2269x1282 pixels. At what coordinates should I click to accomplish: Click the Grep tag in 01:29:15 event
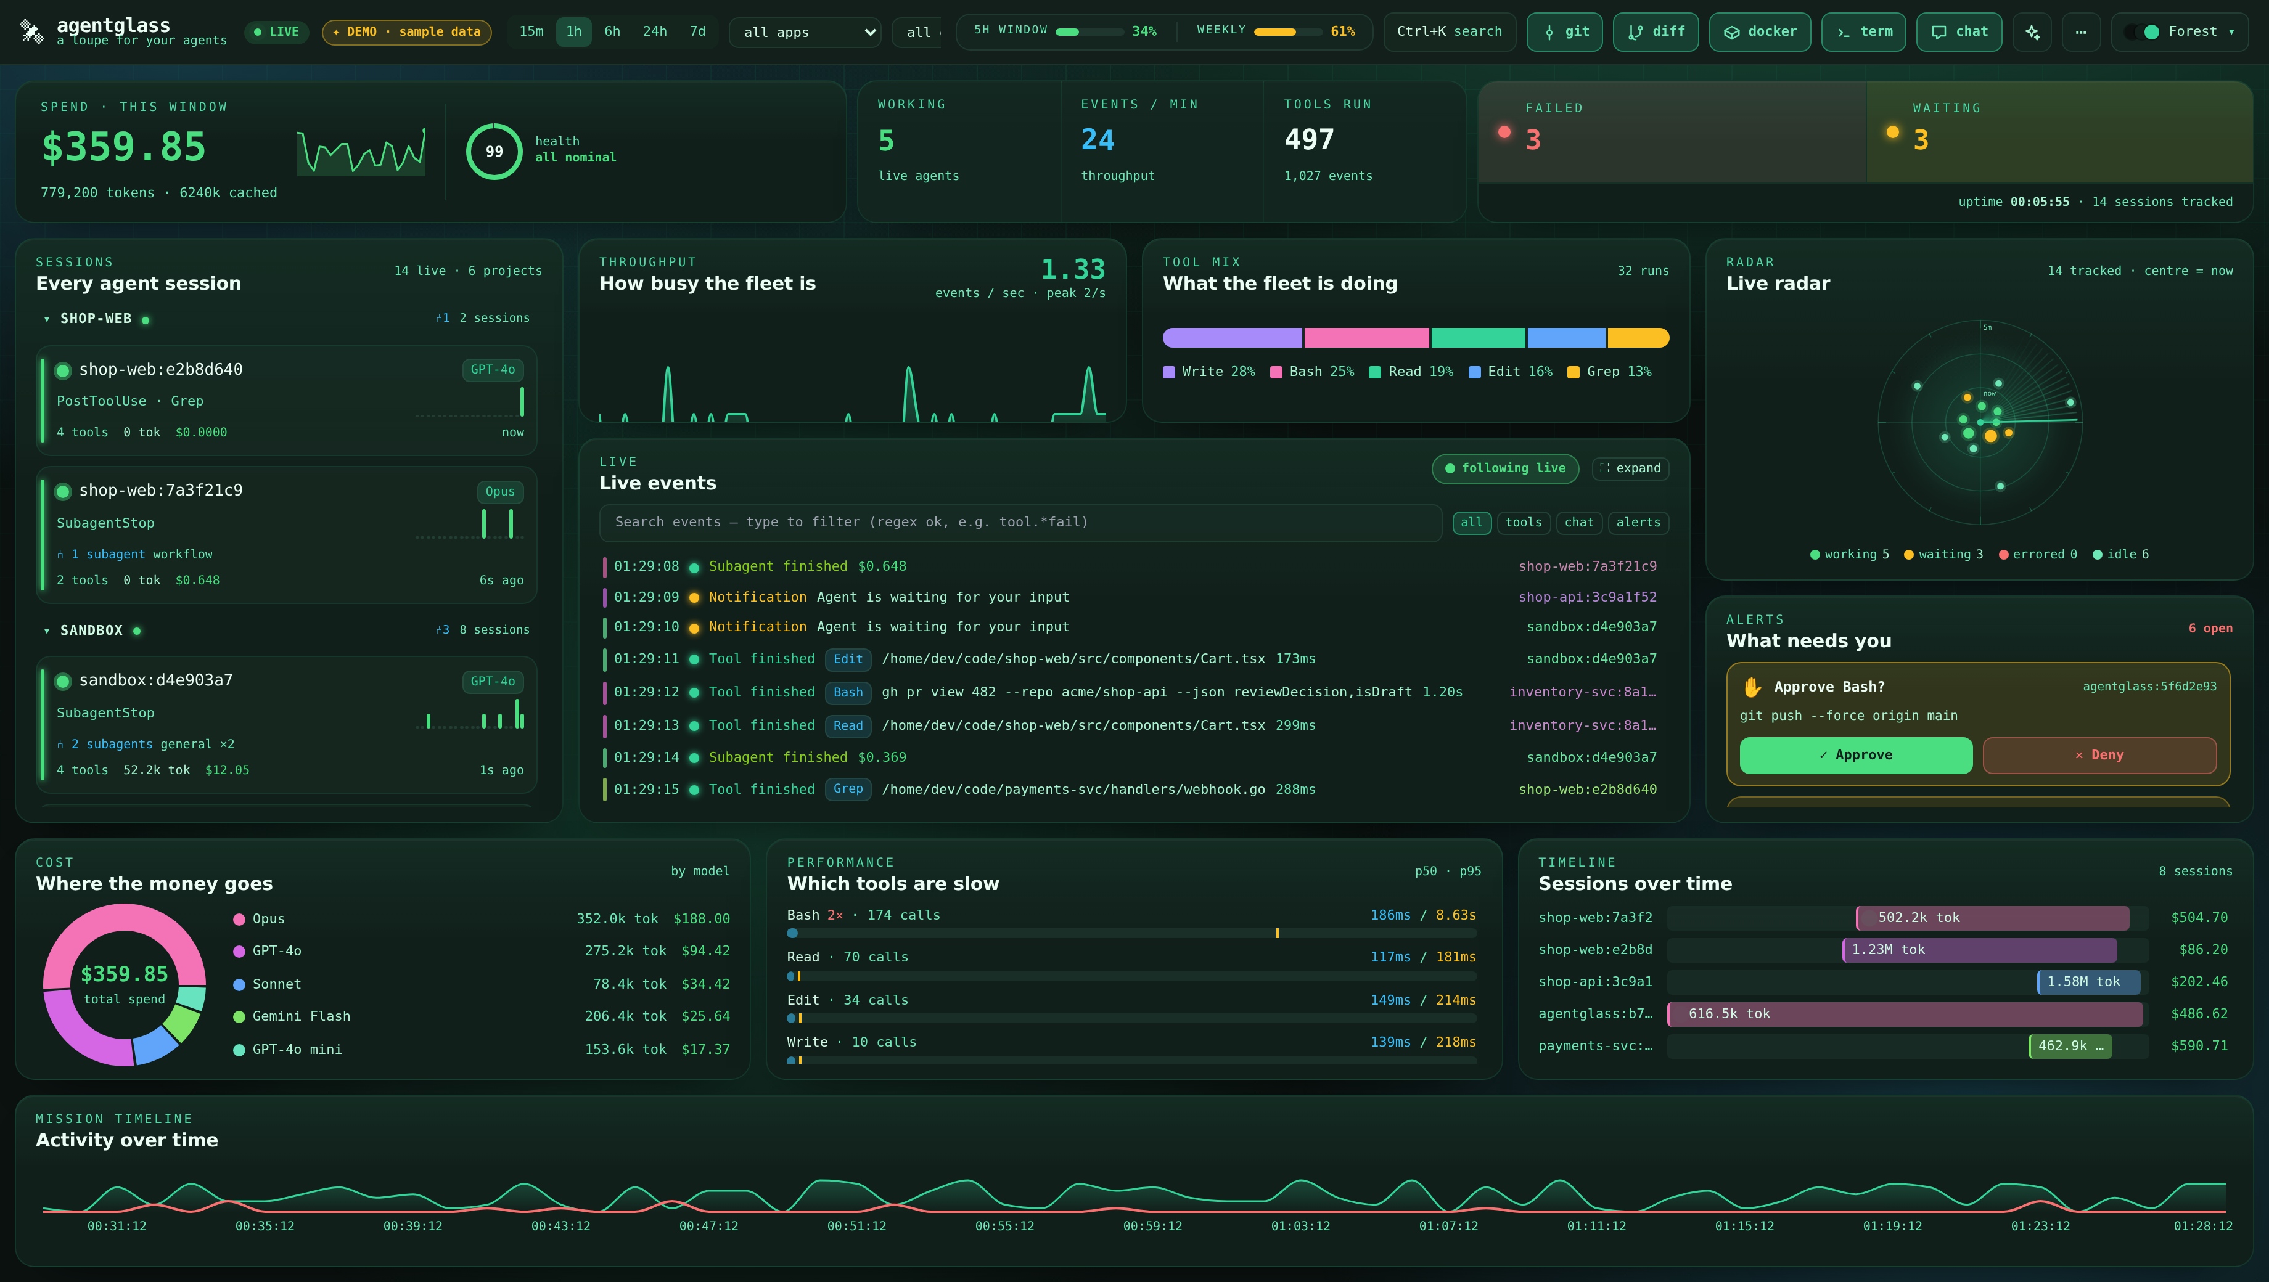(847, 790)
